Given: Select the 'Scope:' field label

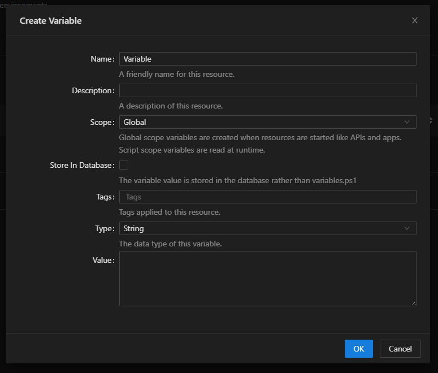Looking at the screenshot, I should [x=102, y=122].
